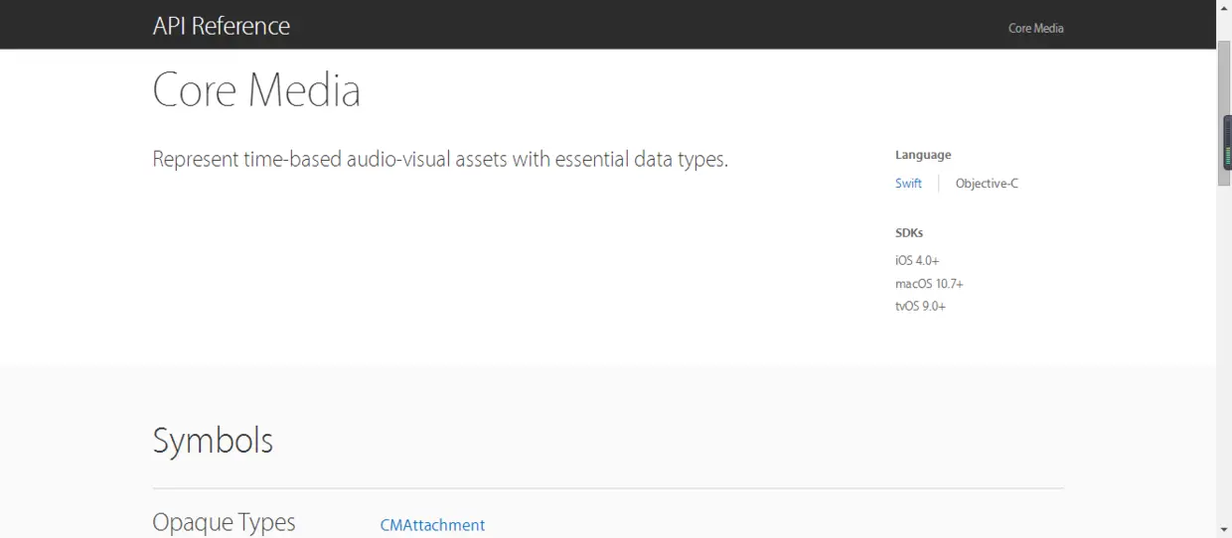
Task: Select Core Media in the header breadcrumb
Action: point(1035,28)
